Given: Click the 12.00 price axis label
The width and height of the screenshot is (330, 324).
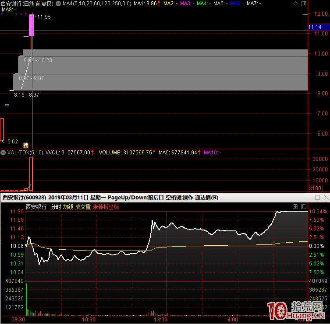Looking at the screenshot, I should (321, 14).
